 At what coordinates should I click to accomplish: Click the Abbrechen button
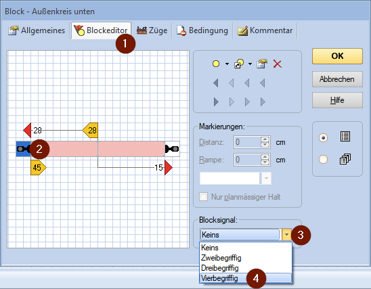click(337, 79)
